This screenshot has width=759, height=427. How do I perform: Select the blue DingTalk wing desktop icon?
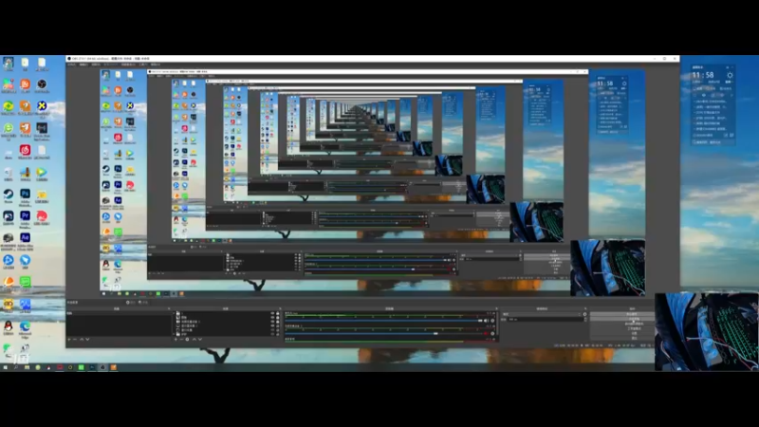click(26, 260)
